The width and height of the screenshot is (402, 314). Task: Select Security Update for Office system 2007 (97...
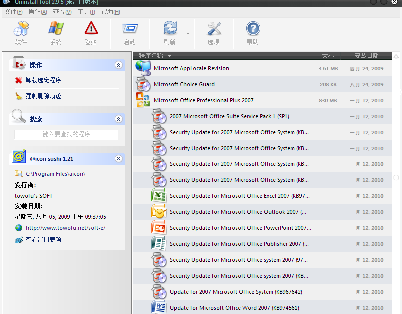point(263,260)
